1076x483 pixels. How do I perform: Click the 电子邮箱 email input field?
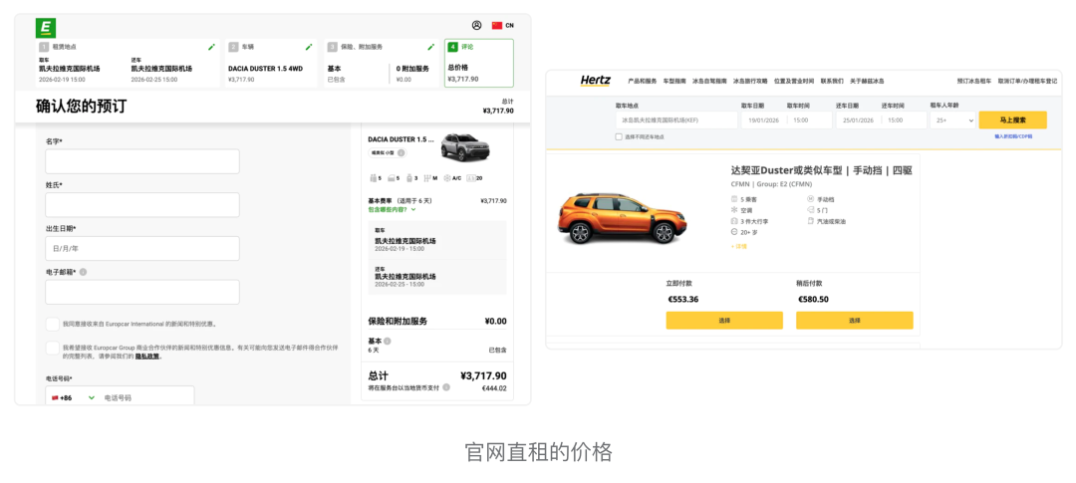142,292
